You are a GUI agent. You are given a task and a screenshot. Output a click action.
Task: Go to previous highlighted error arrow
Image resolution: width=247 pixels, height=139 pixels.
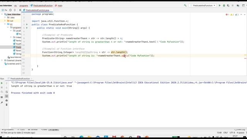tap(241, 15)
